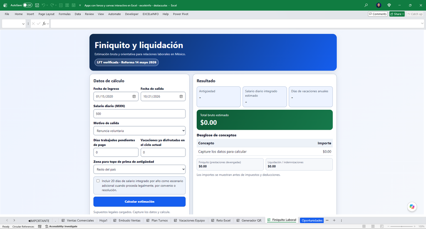Screen dimensions: 426x229
Task: Click the Días trabajados pendientes input
Action: [x=116, y=152]
